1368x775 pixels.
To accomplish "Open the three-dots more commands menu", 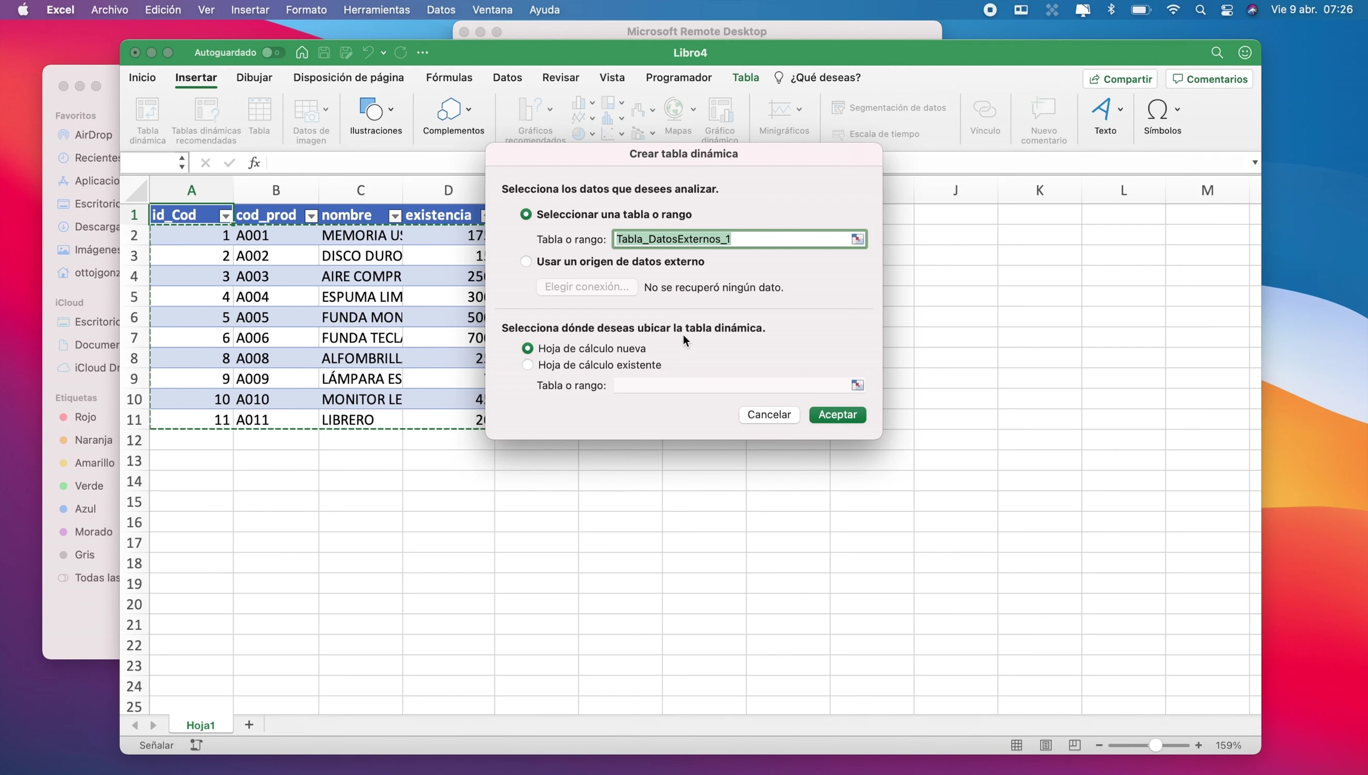I will 423,52.
